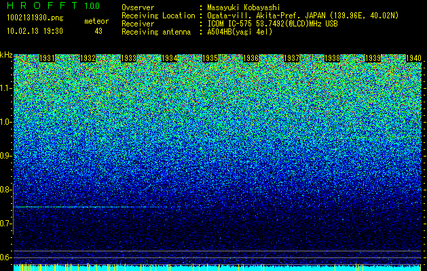Click the 1938 time marker
Image resolution: width=427 pixels, height=271 pixels.
pos(332,58)
